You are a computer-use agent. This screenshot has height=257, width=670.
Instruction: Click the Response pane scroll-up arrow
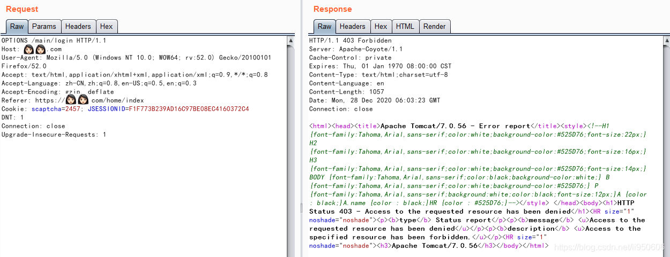click(x=666, y=40)
